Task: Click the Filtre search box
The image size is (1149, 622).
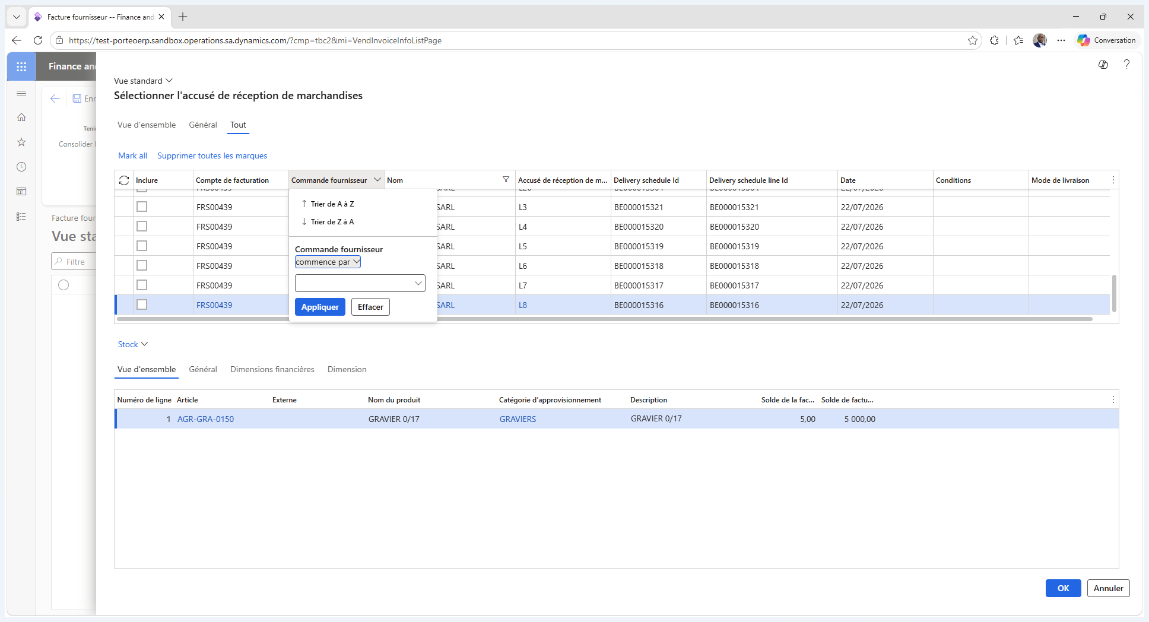Action: 74,262
